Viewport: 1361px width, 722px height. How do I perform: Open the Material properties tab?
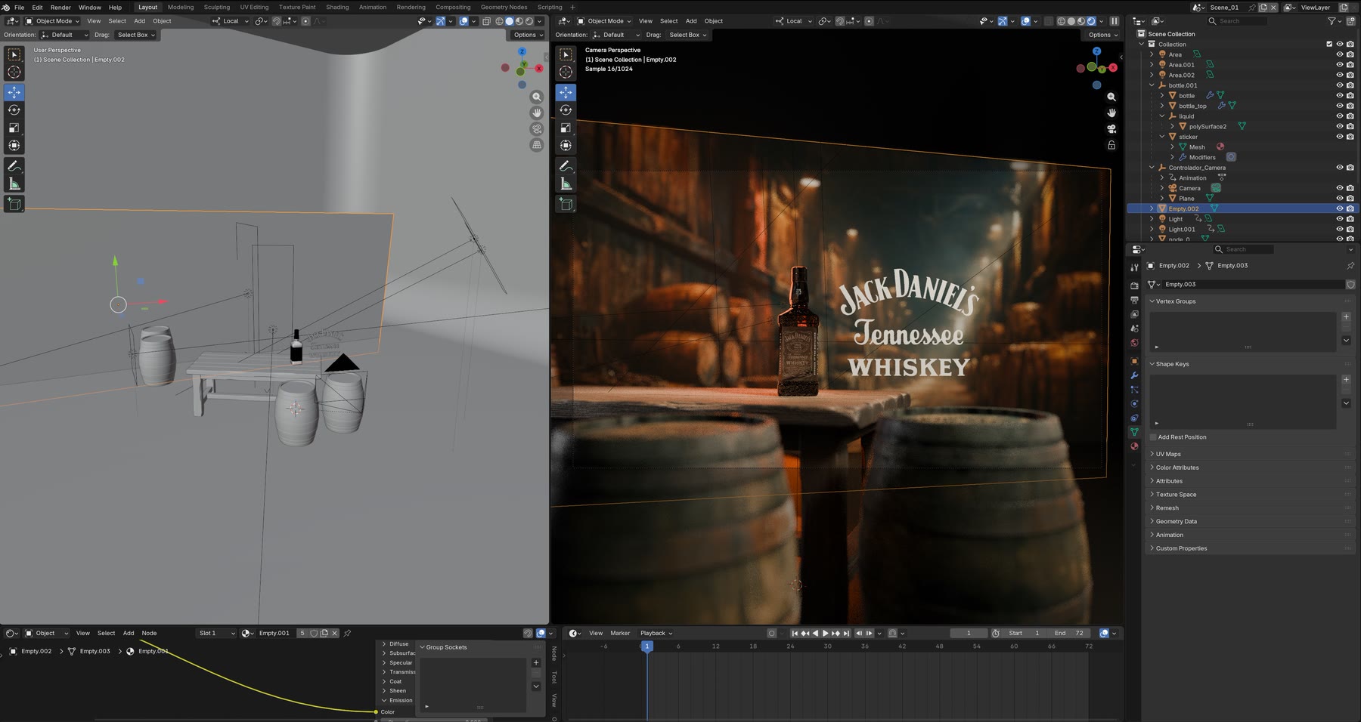pos(1134,446)
